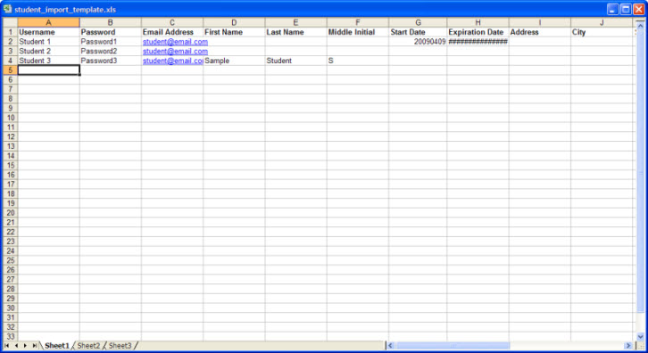Select cell containing Student 1
The width and height of the screenshot is (648, 353).
48,41
